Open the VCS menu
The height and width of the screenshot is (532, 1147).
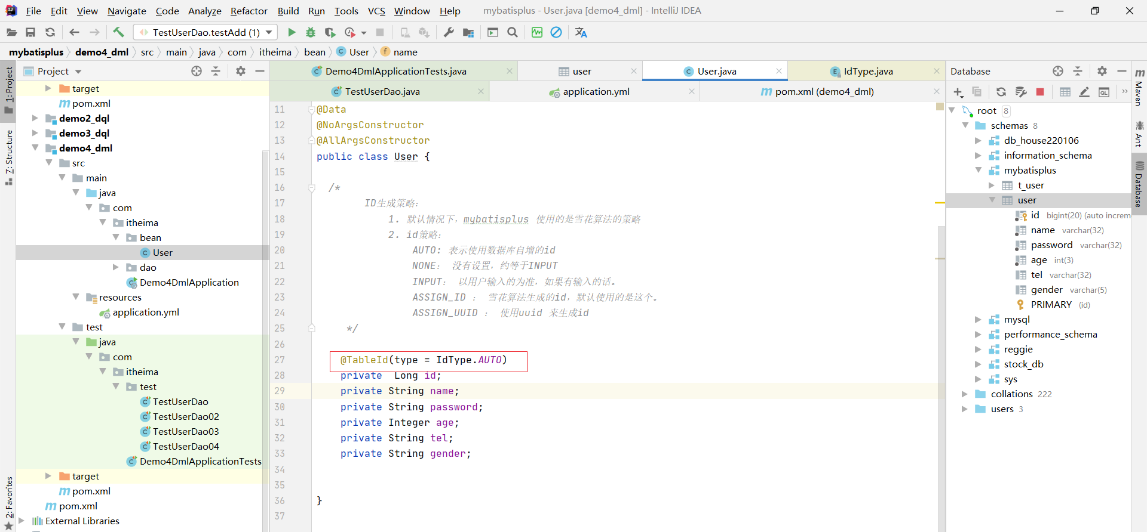point(376,11)
